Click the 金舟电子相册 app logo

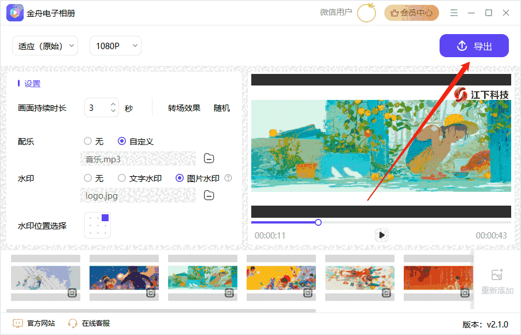[14, 12]
